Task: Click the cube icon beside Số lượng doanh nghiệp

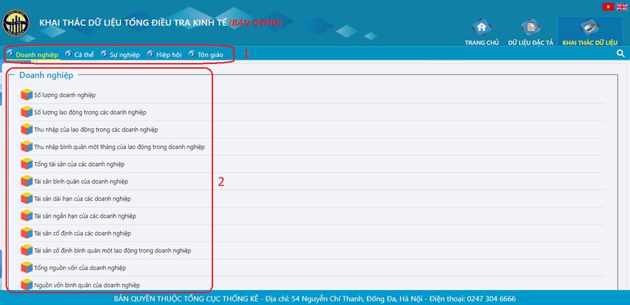Action: (26, 95)
